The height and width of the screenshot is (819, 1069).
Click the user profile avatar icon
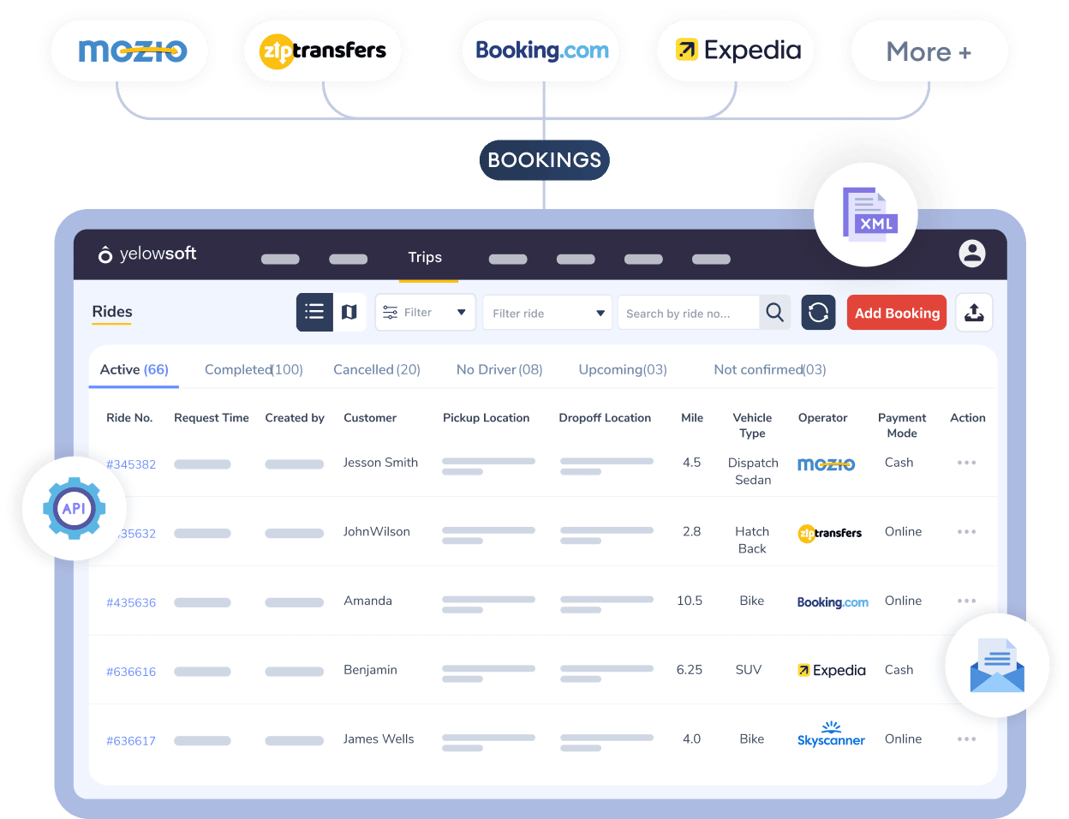tap(971, 254)
